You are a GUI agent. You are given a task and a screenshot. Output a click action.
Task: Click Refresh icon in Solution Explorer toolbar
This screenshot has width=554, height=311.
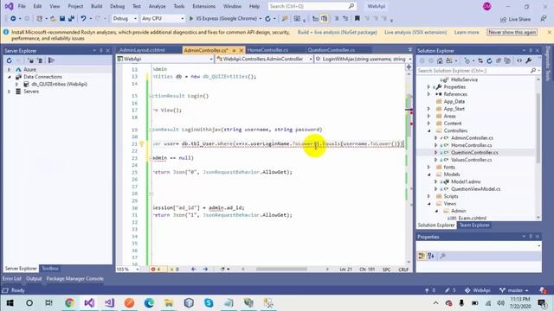[x=489, y=60]
